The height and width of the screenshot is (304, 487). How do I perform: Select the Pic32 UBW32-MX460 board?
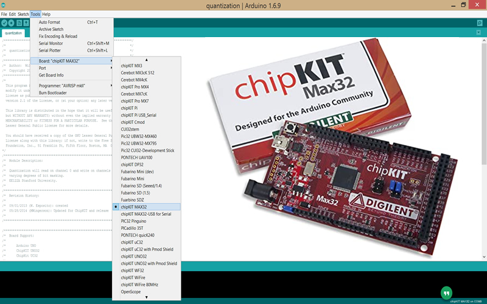146,136
